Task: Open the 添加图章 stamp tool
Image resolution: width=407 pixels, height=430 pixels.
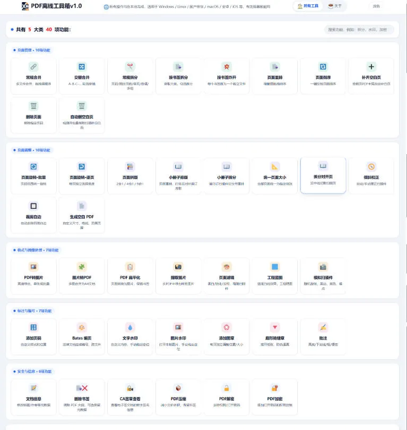Action: pyautogui.click(x=227, y=337)
